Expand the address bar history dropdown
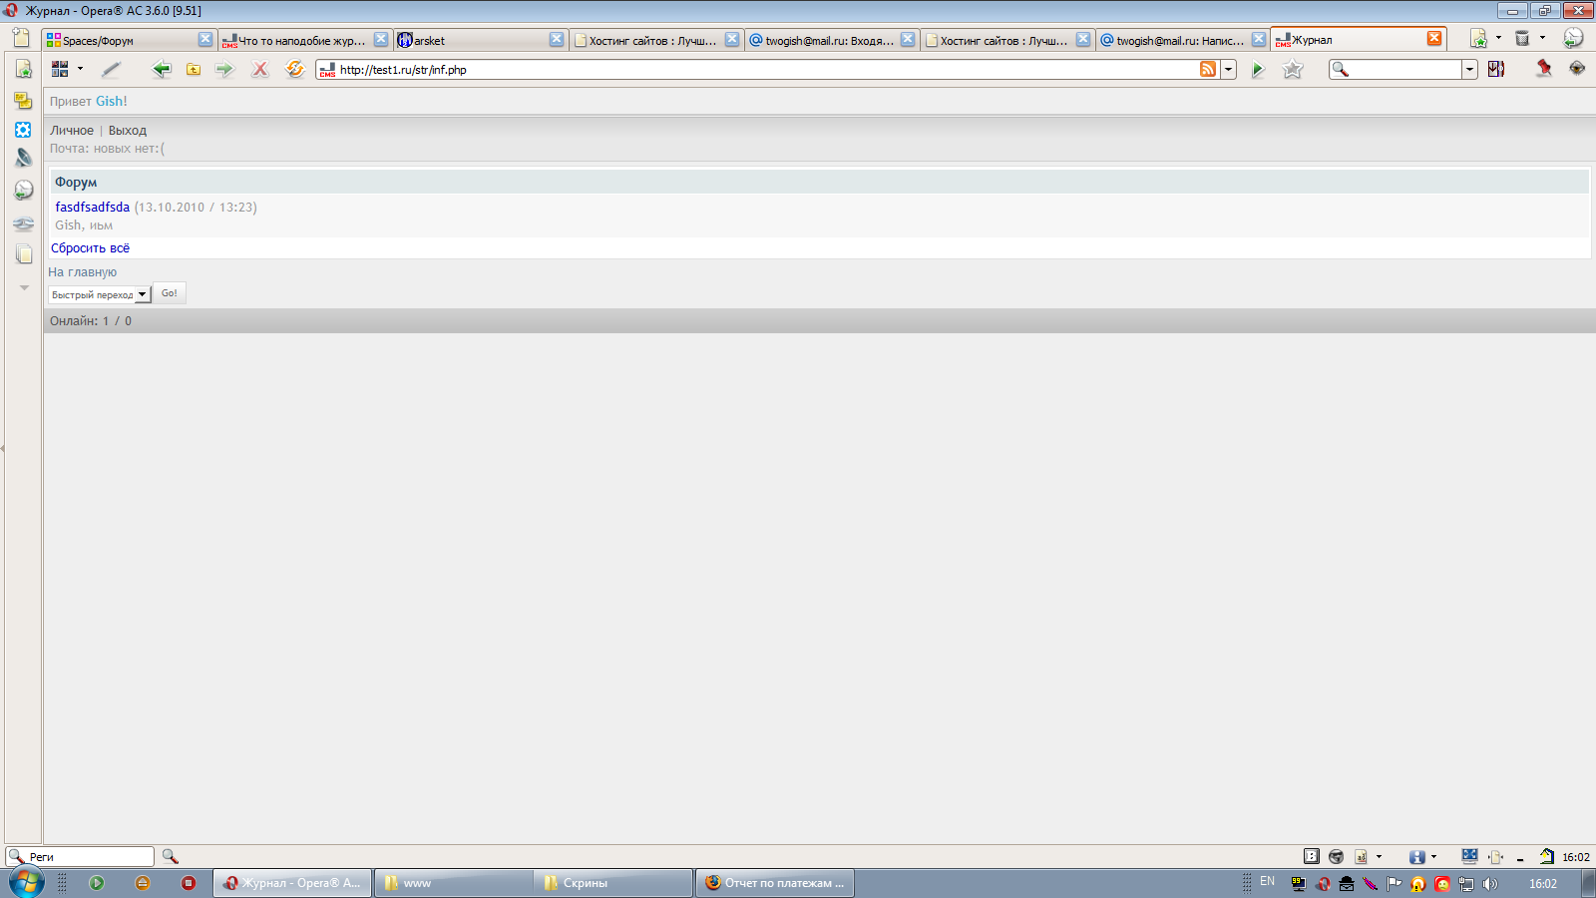 [1229, 69]
